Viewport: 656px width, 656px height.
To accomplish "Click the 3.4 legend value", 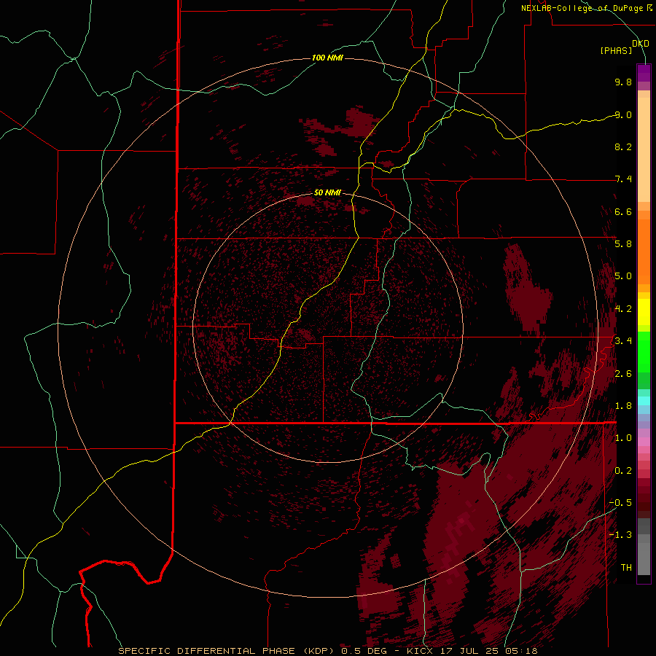I will [623, 341].
